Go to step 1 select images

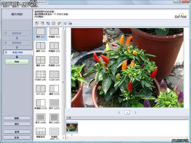tap(17, 33)
